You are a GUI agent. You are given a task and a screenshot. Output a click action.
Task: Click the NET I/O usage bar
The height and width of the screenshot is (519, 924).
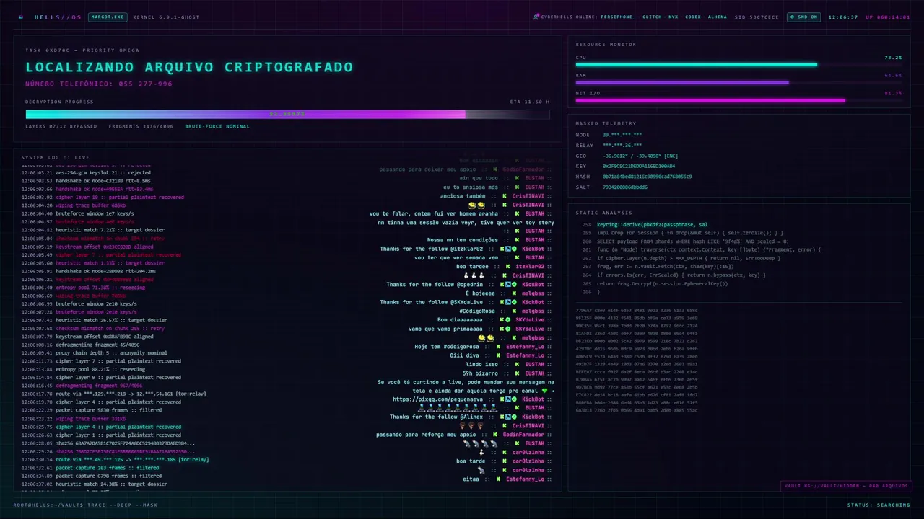click(738, 100)
